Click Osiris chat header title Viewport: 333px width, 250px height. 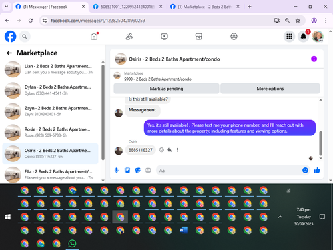click(x=174, y=59)
